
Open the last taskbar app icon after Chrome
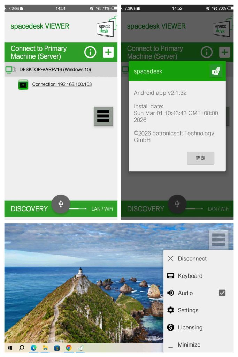[x=80, y=348]
